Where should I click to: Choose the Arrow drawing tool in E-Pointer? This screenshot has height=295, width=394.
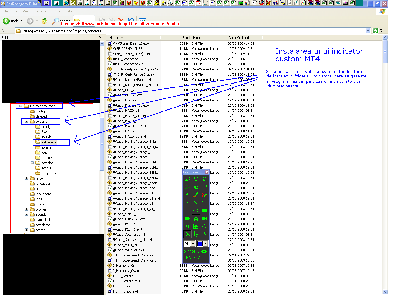204,203
